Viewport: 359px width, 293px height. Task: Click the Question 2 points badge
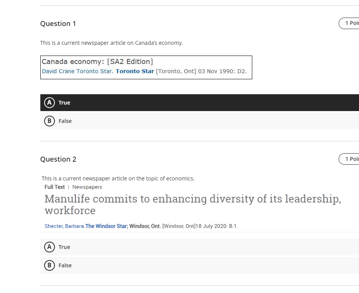(349, 159)
